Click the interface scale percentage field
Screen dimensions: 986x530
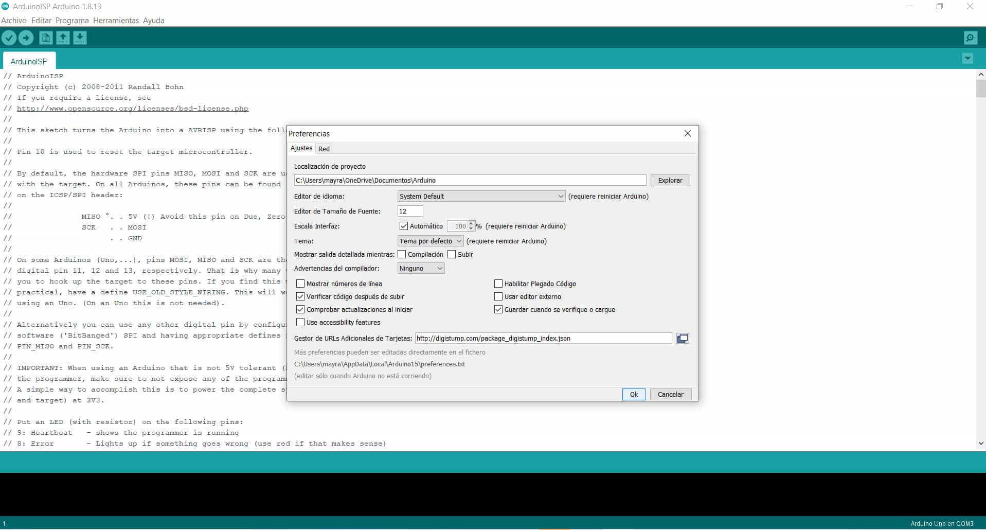tap(457, 226)
